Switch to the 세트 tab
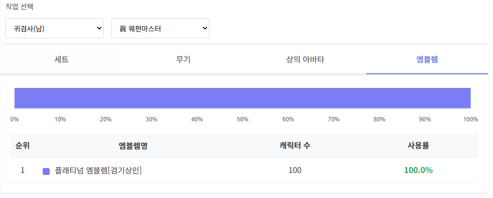493x198 pixels. pyautogui.click(x=61, y=60)
